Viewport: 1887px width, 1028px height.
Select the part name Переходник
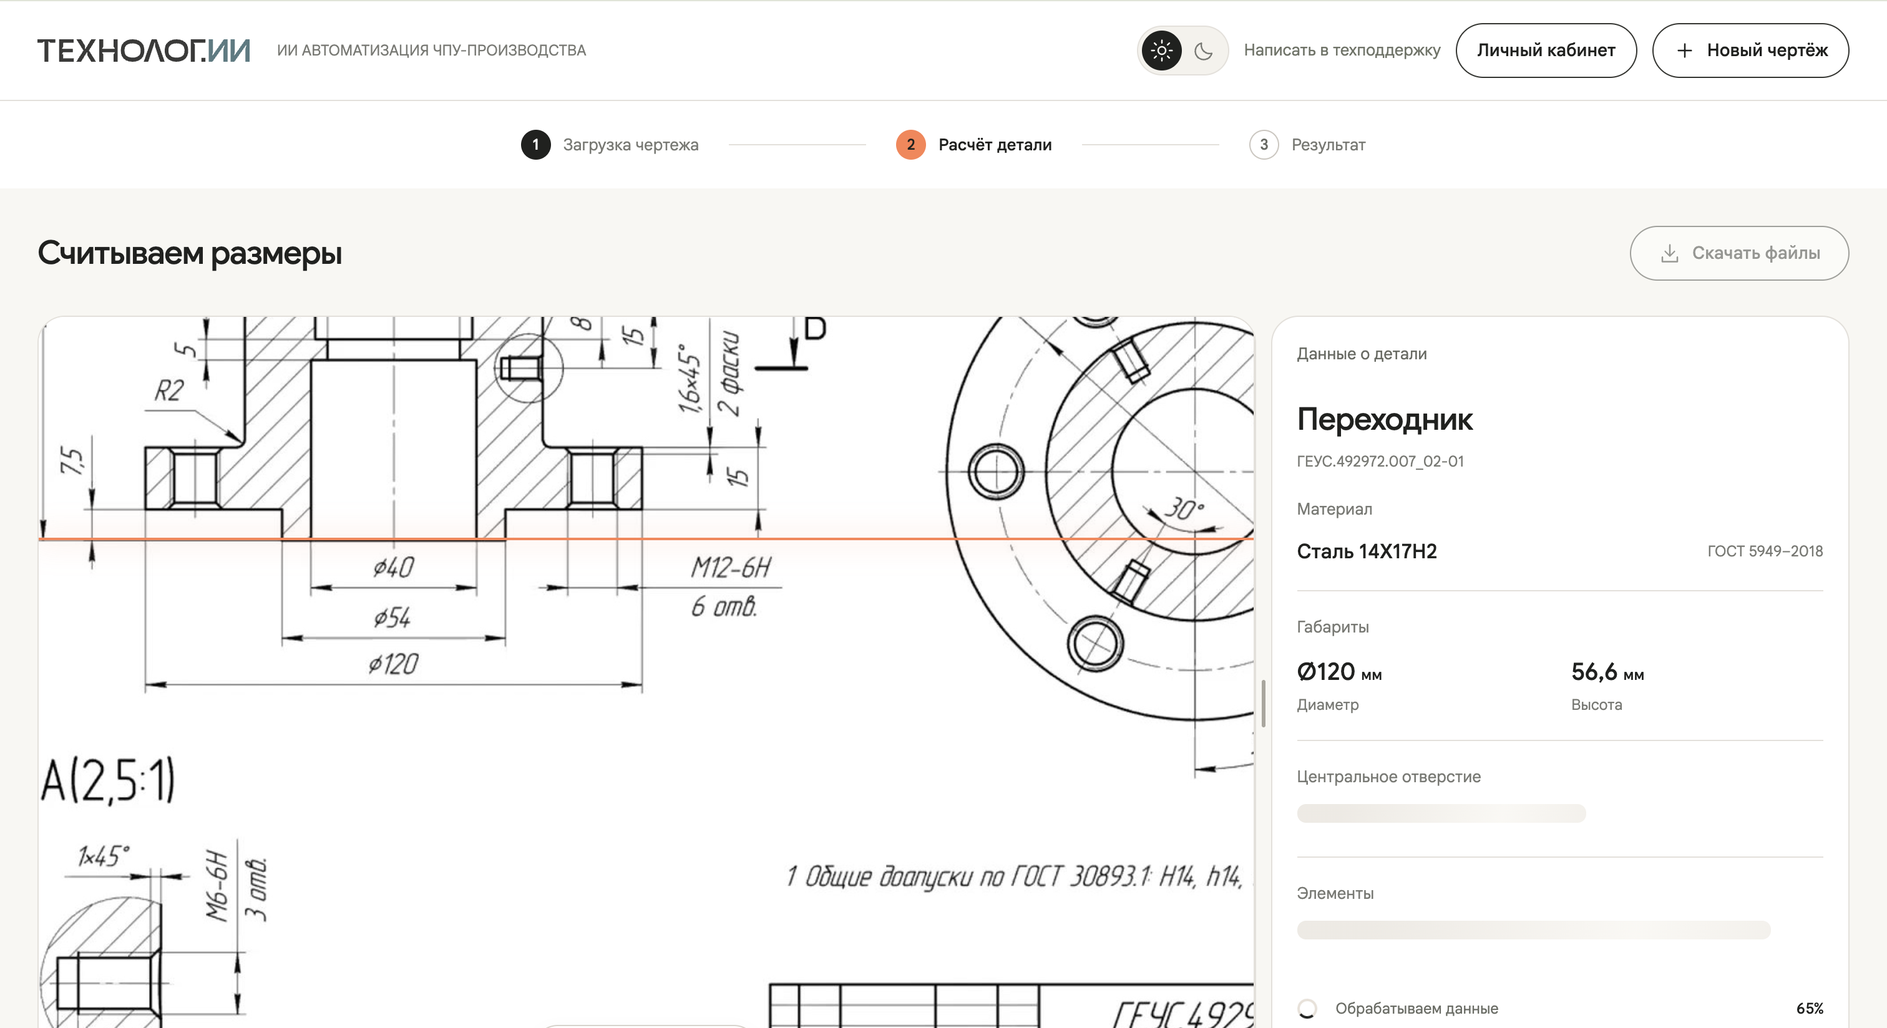1384,419
